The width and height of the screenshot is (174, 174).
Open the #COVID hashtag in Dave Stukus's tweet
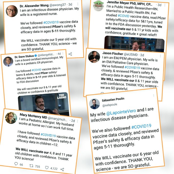(37, 70)
